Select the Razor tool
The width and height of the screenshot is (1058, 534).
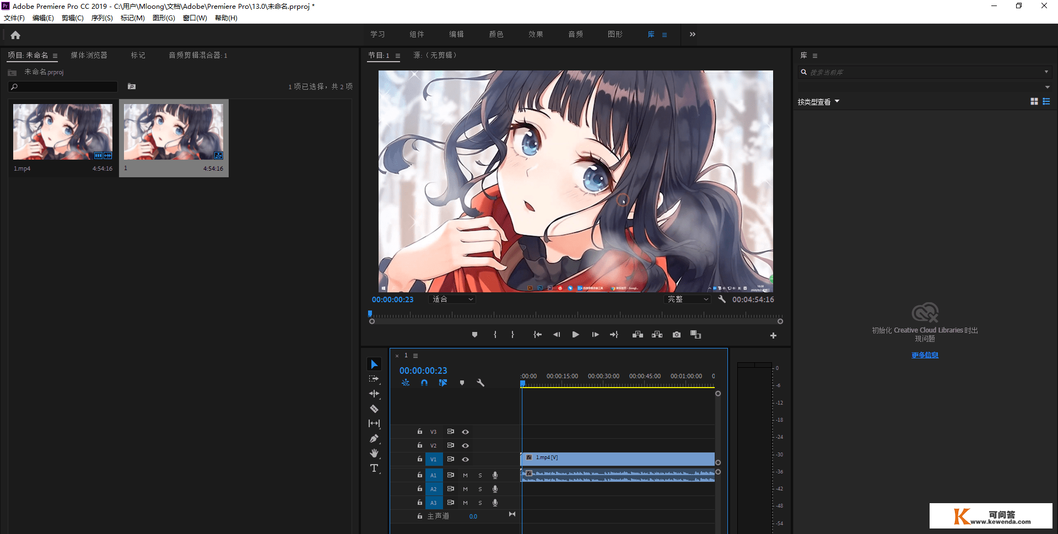click(374, 408)
